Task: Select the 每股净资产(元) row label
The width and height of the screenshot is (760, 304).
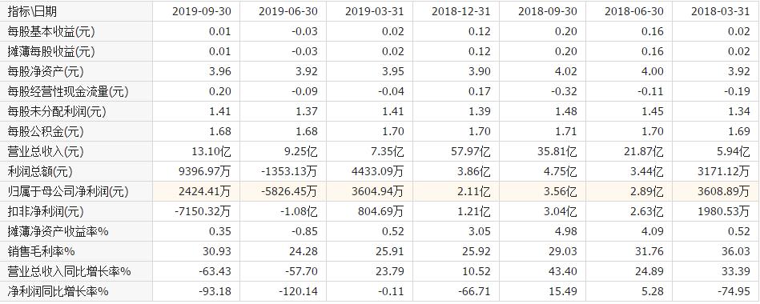Action: [46, 72]
